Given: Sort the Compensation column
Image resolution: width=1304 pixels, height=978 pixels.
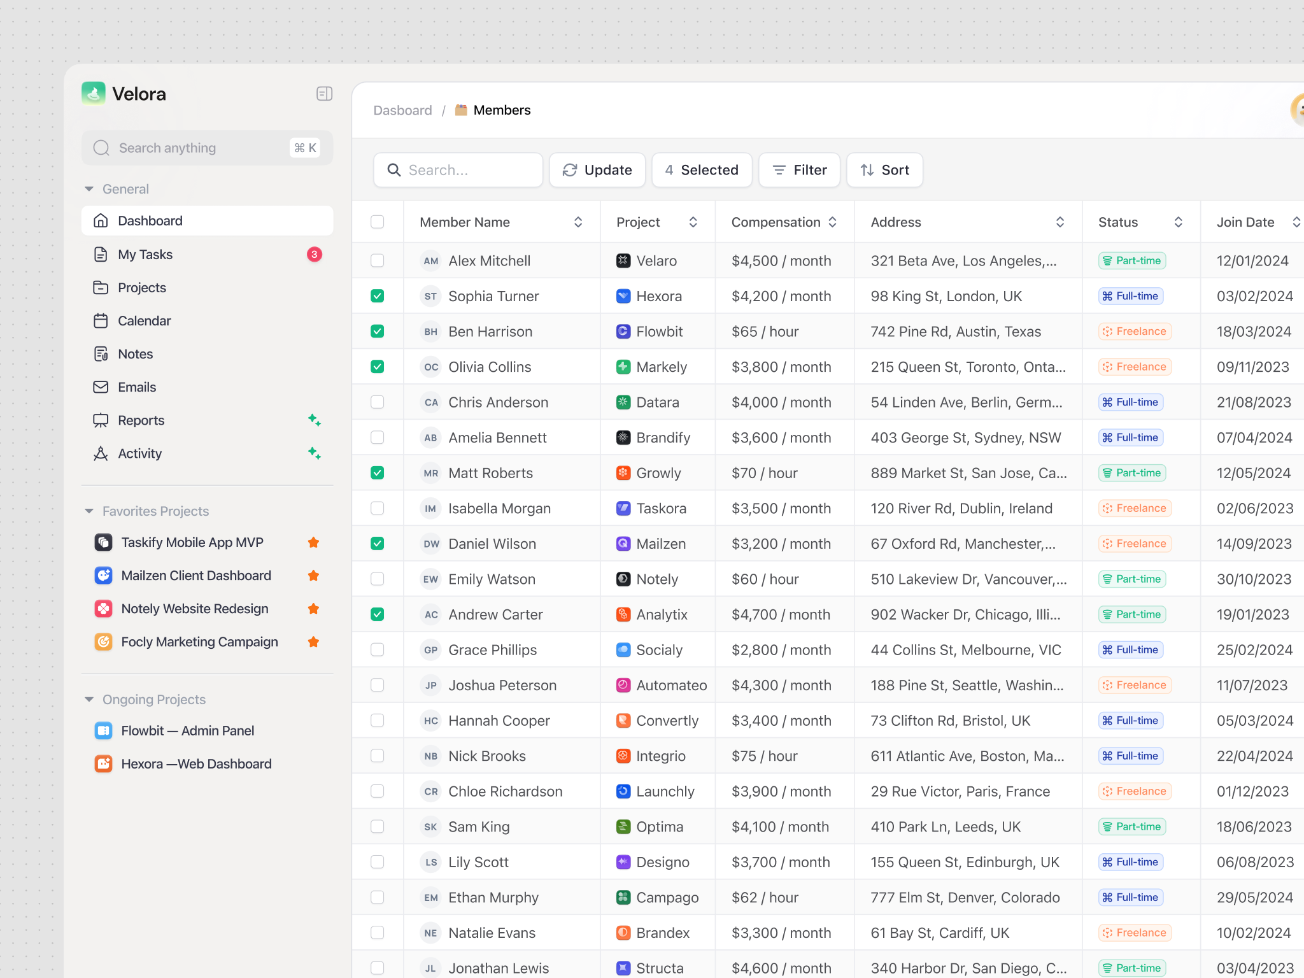Looking at the screenshot, I should click(832, 222).
